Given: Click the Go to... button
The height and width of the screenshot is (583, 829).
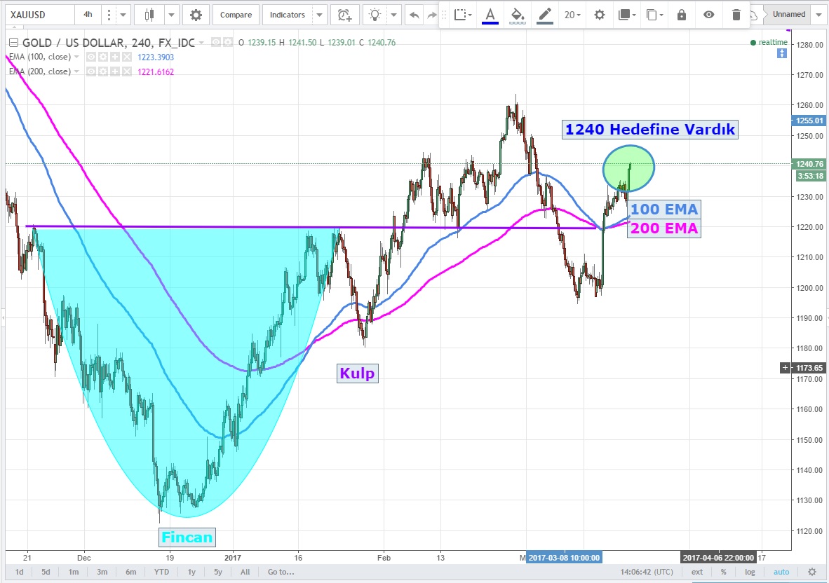Looking at the screenshot, I should tap(281, 572).
